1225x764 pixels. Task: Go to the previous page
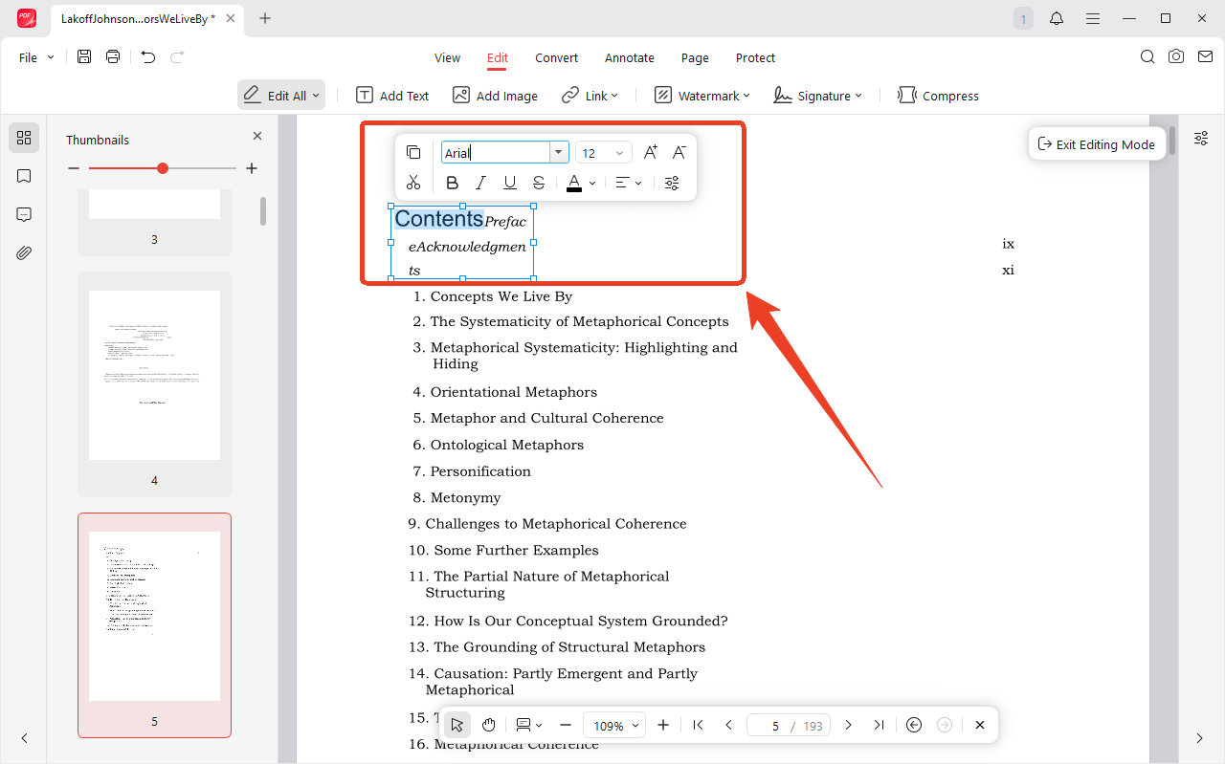pyautogui.click(x=728, y=725)
